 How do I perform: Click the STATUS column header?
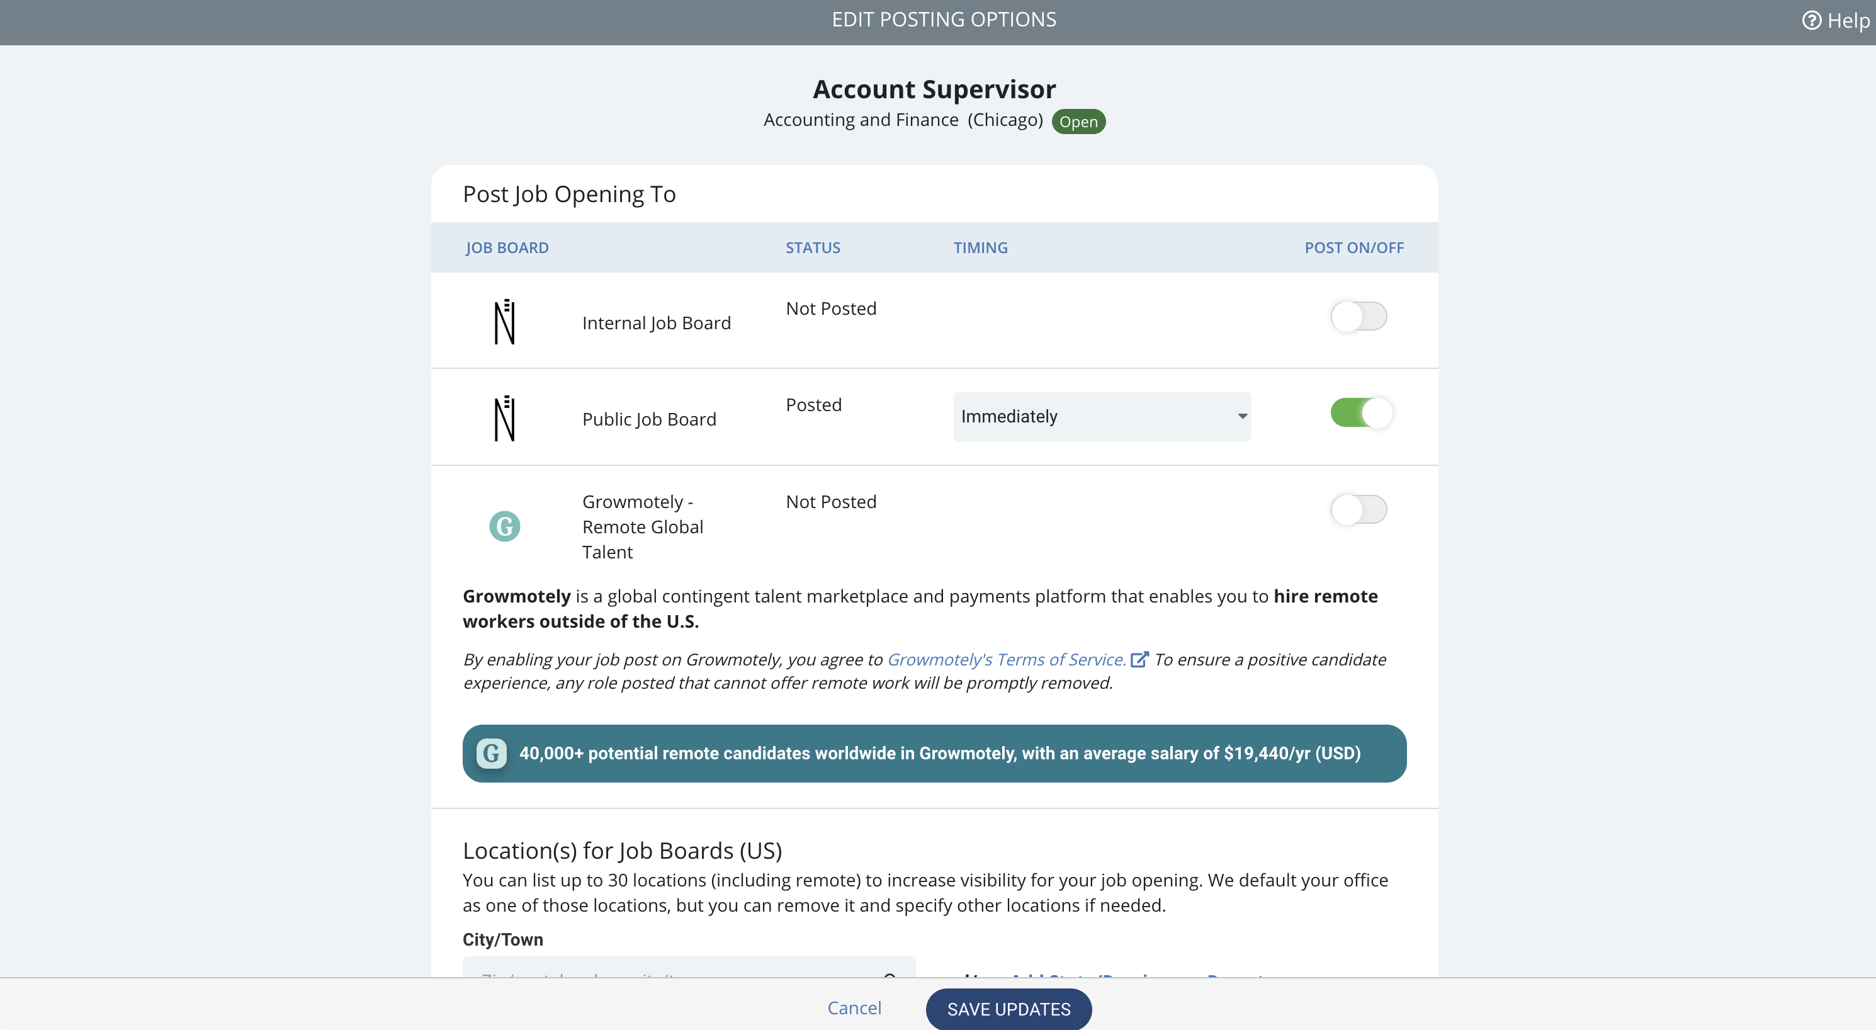(813, 247)
